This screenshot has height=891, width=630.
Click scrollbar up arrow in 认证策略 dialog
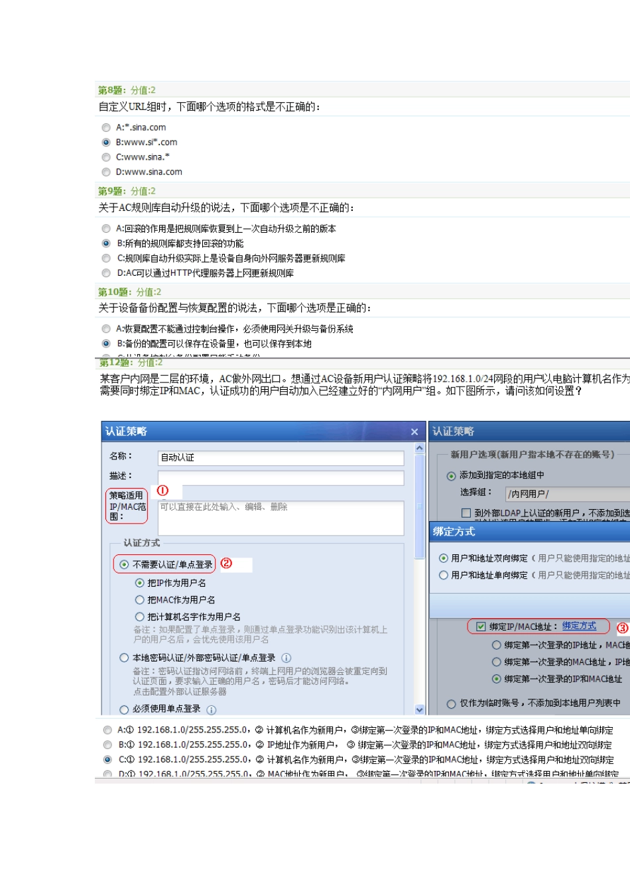click(419, 449)
